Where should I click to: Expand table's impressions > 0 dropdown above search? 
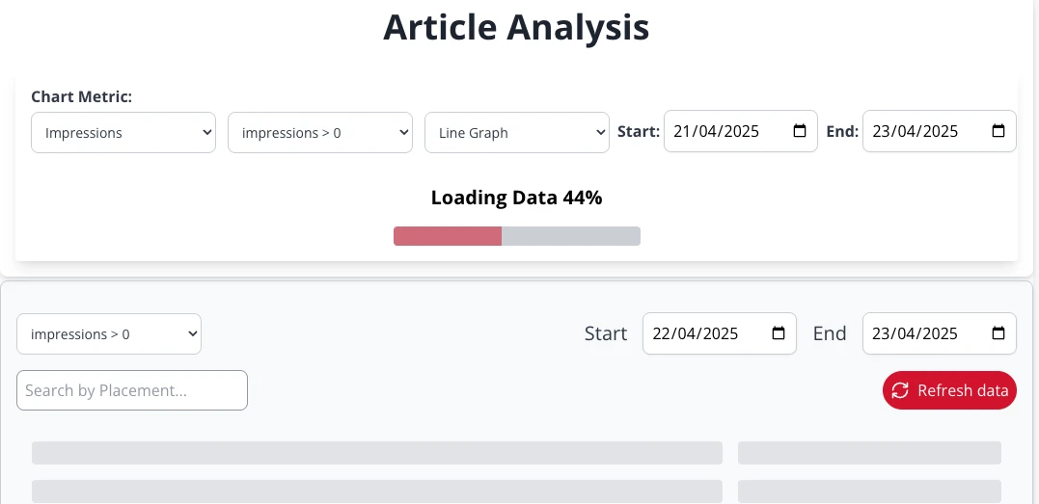[109, 334]
